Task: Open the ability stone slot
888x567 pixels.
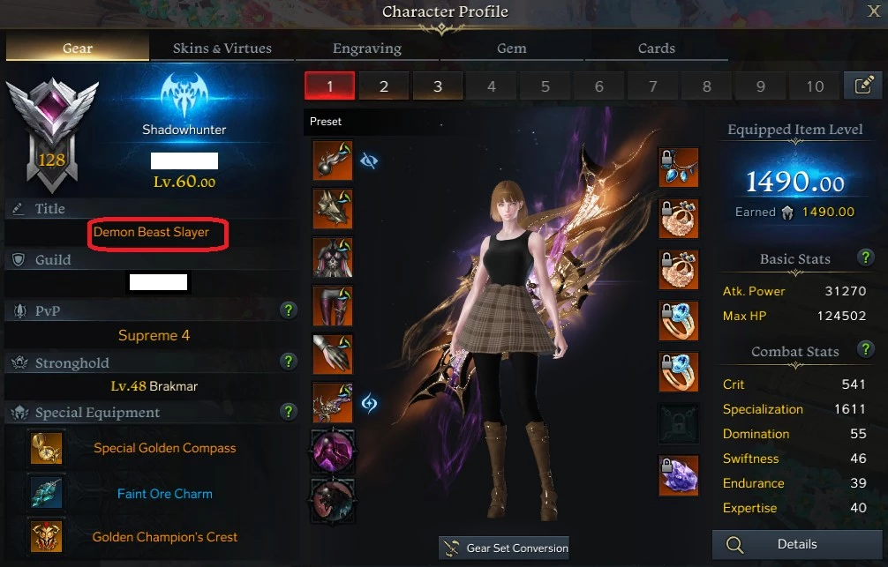Action: click(679, 475)
